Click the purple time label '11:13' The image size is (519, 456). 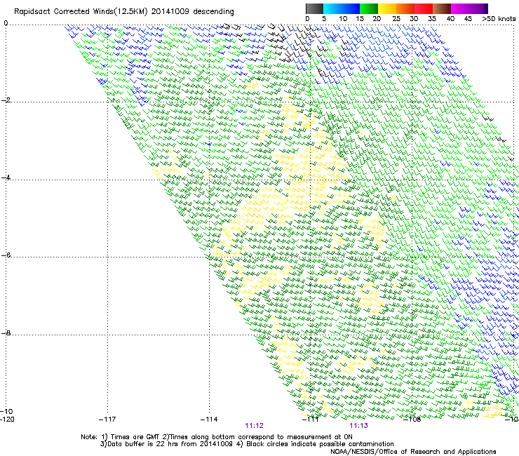359,426
